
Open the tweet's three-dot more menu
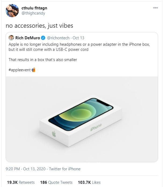[x=155, y=8]
